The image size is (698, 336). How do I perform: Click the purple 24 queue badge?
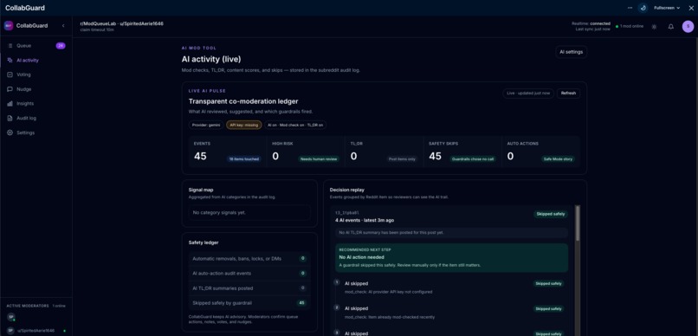coord(61,46)
